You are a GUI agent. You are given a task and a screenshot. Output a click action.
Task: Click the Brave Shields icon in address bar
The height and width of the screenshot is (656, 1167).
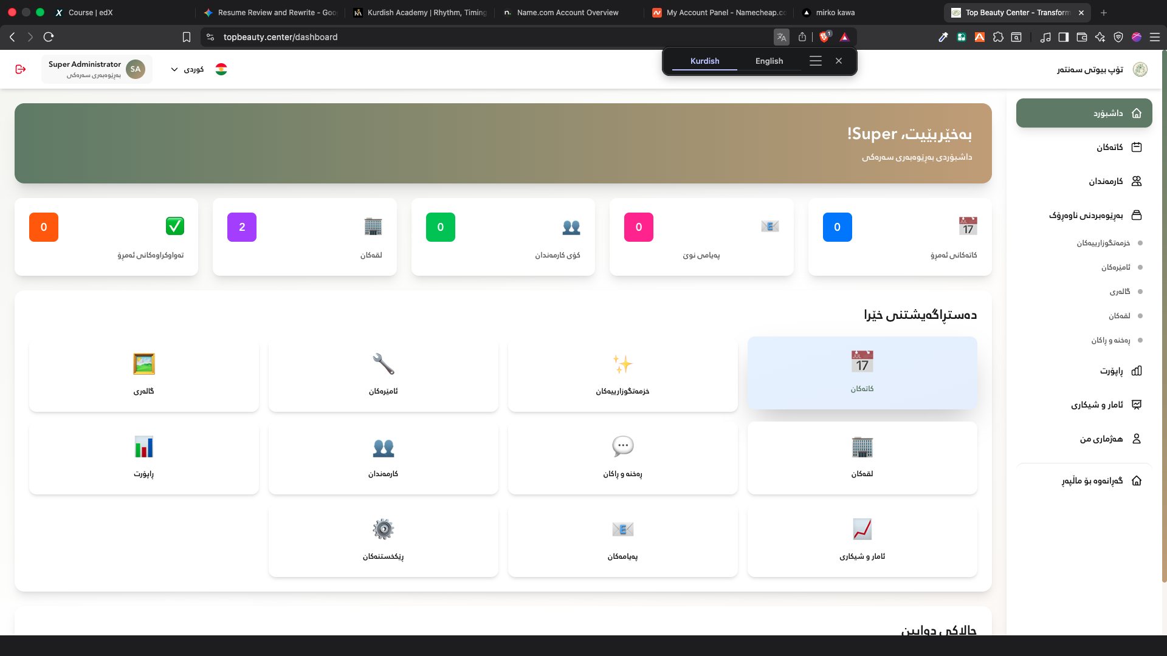824,37
